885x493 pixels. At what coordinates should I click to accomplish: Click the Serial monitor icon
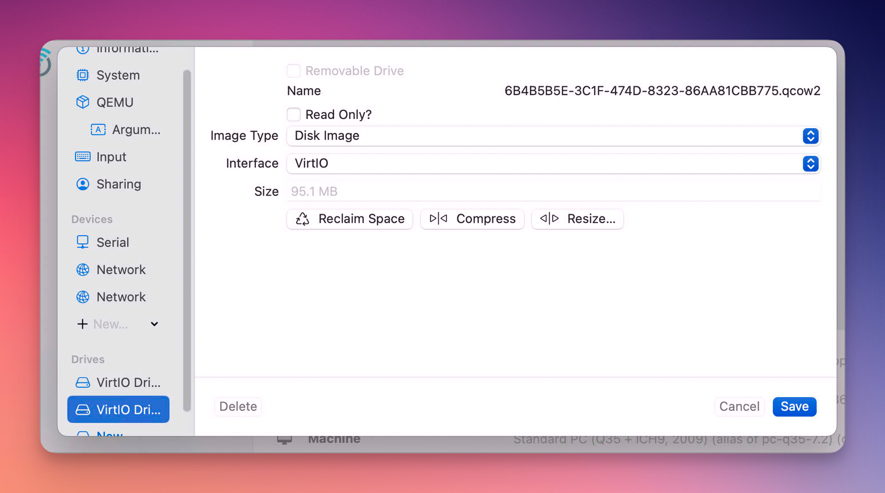click(83, 243)
